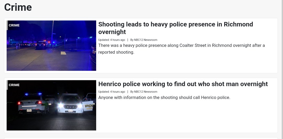Click the Henrico story's 'By NBC12 Newsroom' byline
This screenshot has width=283, height=139.
pyautogui.click(x=144, y=92)
